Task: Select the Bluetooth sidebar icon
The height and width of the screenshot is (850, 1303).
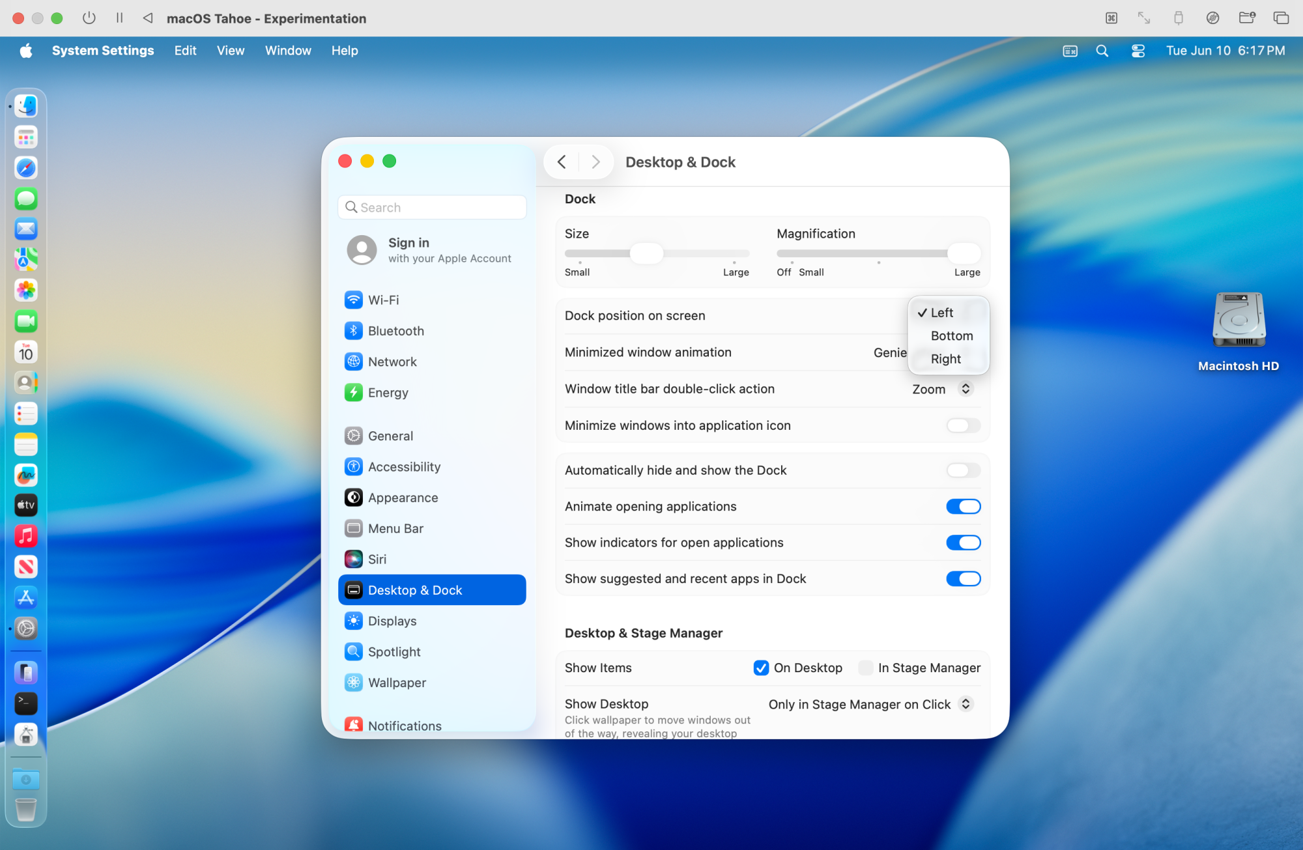Action: (x=353, y=331)
